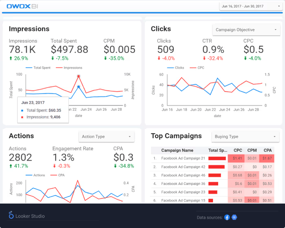The height and width of the screenshot is (228, 285).
Task: Click the Actions 41.7% up arrow
Action: click(x=11, y=166)
